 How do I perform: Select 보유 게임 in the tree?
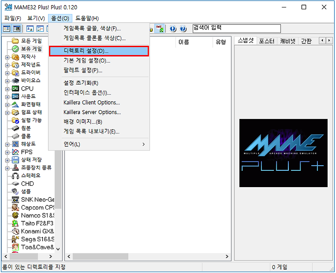(31, 49)
